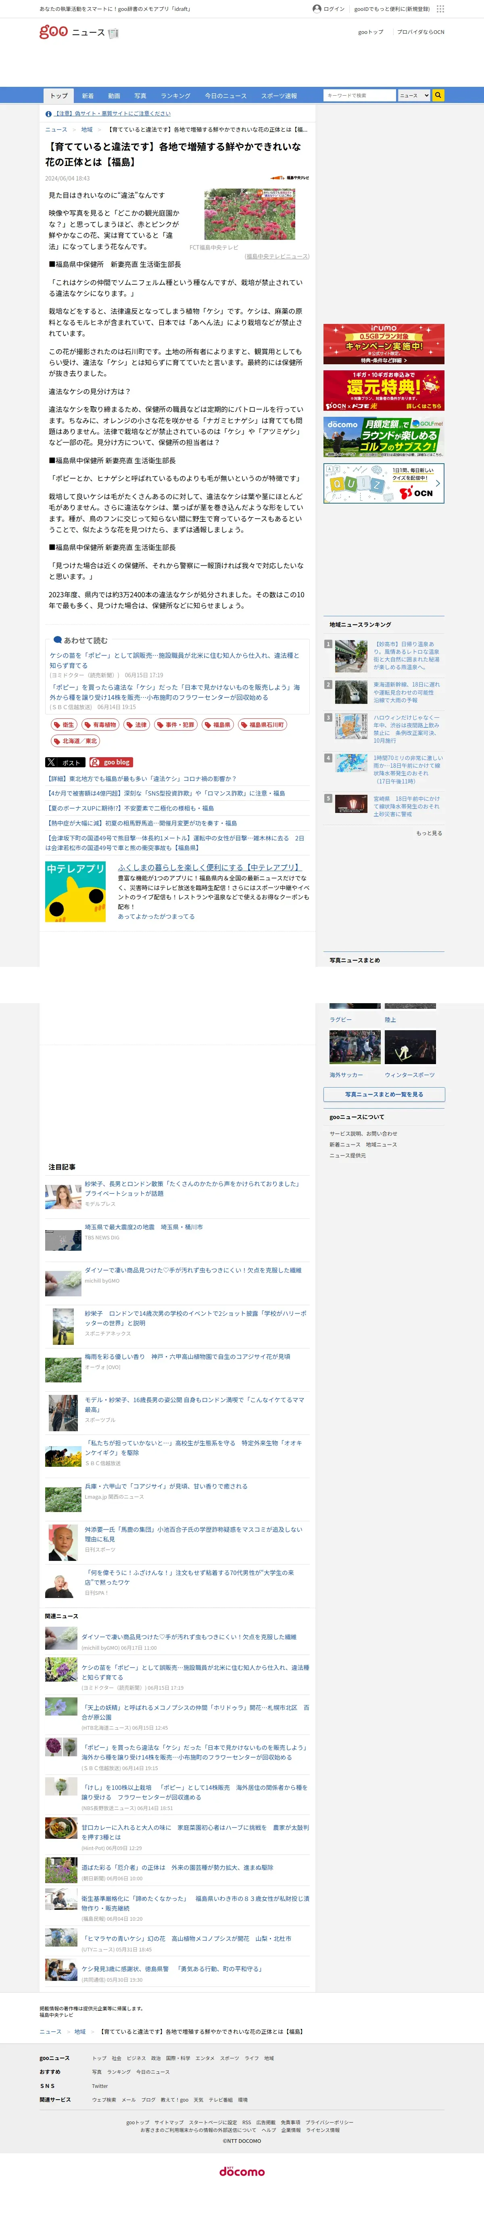The height and width of the screenshot is (2224, 484).
Task: Open 兵庫・六甲山でコアジサイ article
Action: (x=166, y=1486)
